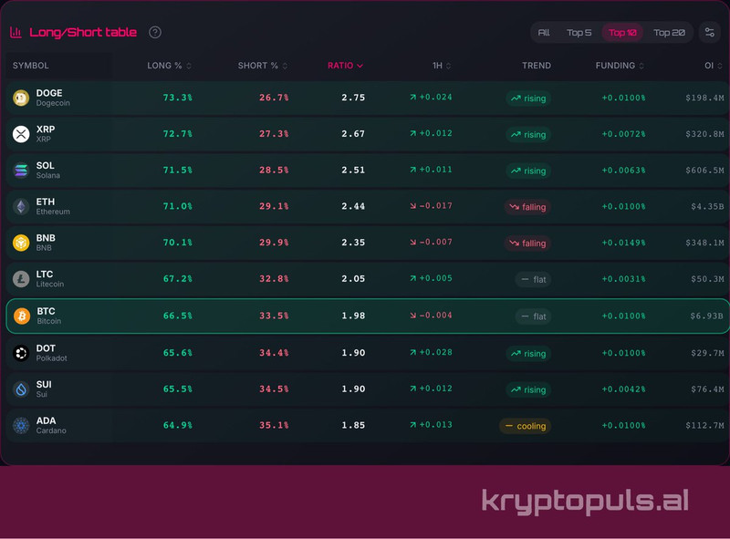The image size is (730, 539).
Task: Show All symbols tab
Action: pos(544,33)
